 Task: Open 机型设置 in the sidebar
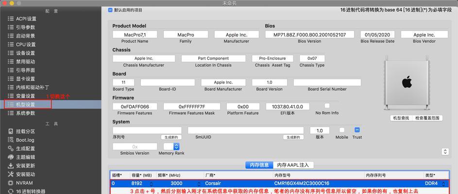[51, 104]
